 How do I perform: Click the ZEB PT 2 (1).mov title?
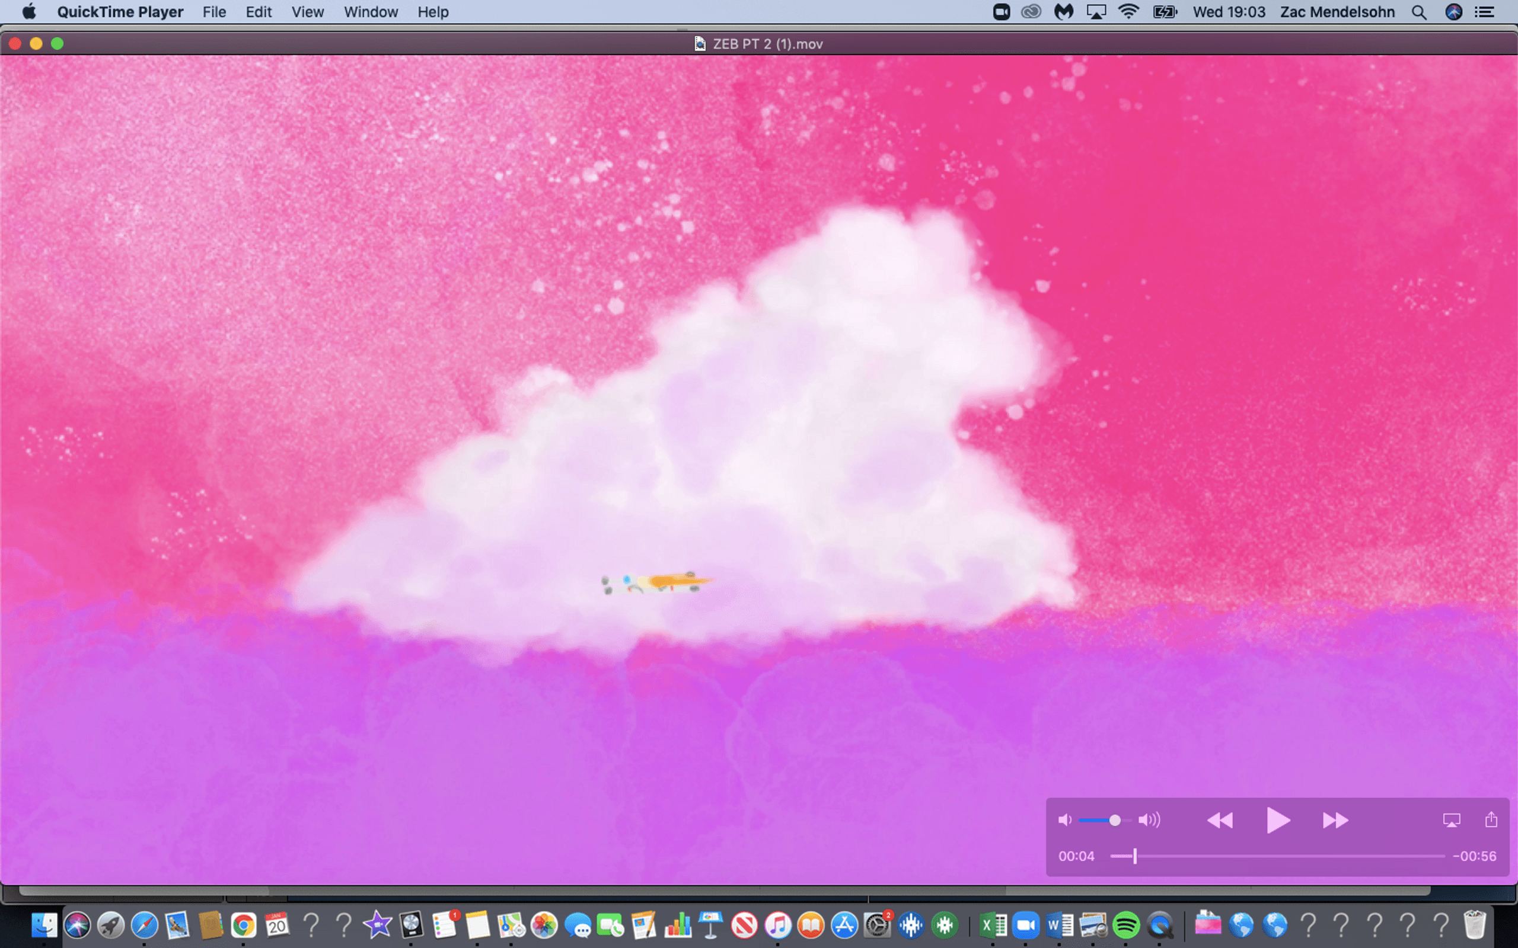tap(767, 44)
